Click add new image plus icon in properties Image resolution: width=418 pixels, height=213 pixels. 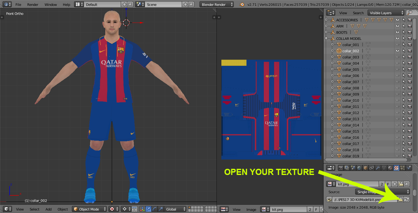[x=395, y=184]
